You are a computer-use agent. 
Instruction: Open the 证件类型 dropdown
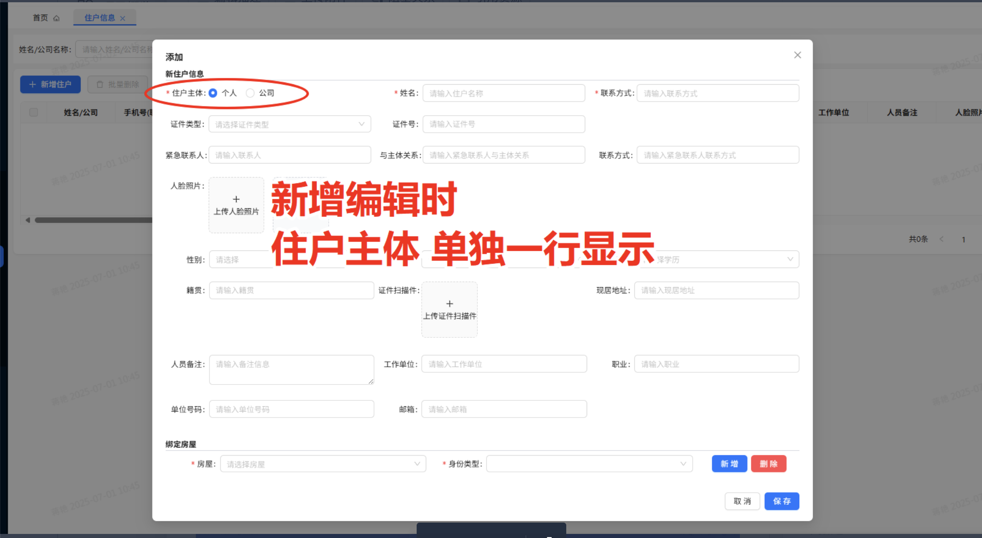point(290,124)
